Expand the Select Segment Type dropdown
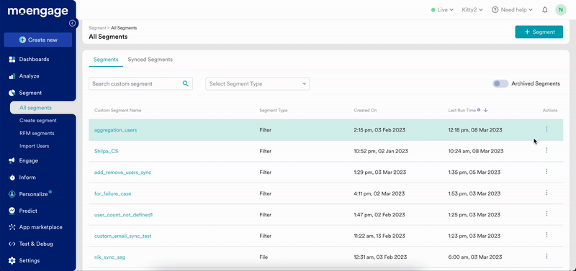The image size is (576, 271). (x=258, y=83)
